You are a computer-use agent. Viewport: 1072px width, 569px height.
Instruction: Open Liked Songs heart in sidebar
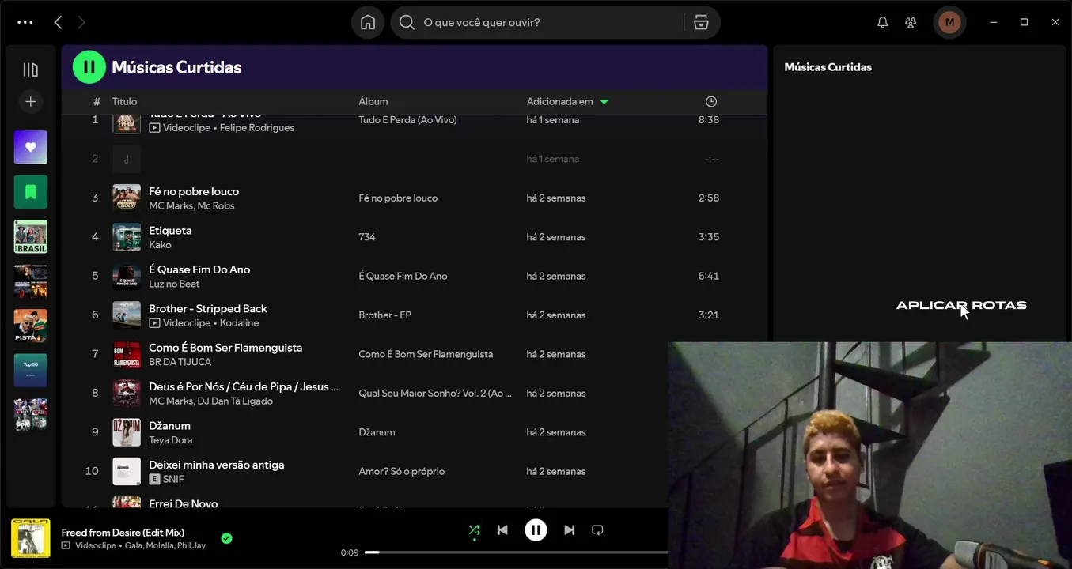(31, 147)
